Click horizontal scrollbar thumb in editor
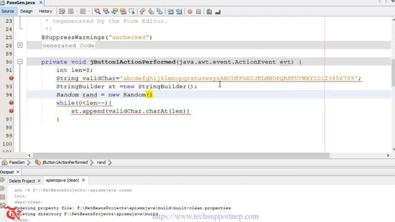The width and height of the screenshot is (395, 222). 181,155
